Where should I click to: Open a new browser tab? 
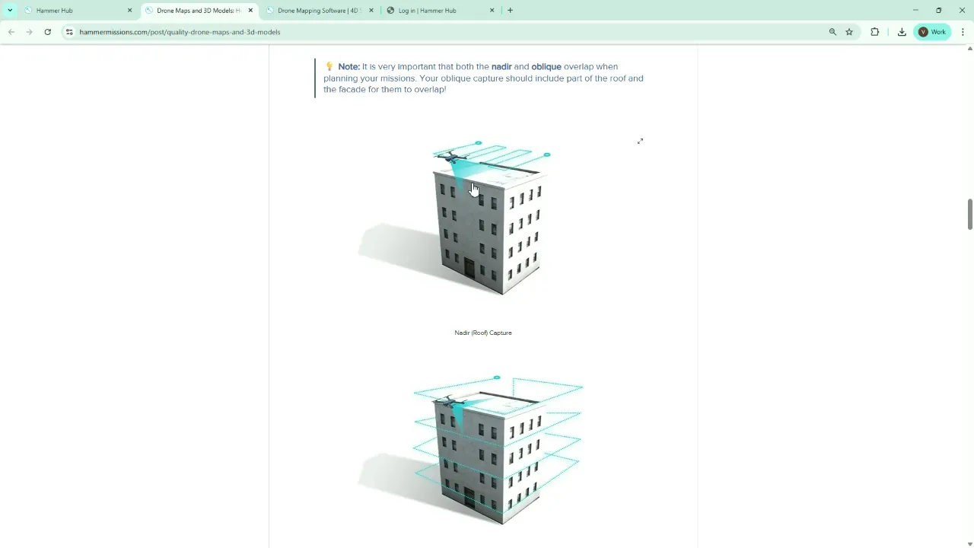510,11
